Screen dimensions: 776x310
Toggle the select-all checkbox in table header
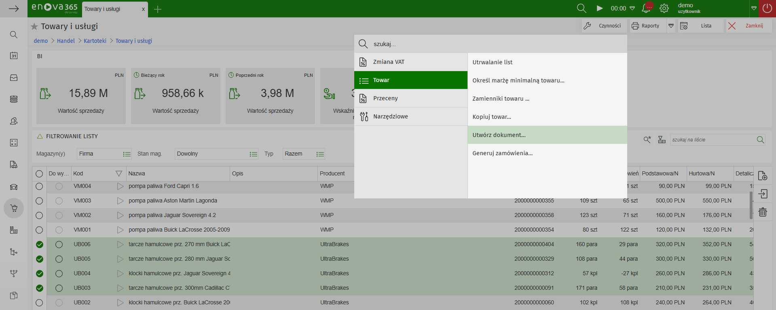click(x=39, y=174)
